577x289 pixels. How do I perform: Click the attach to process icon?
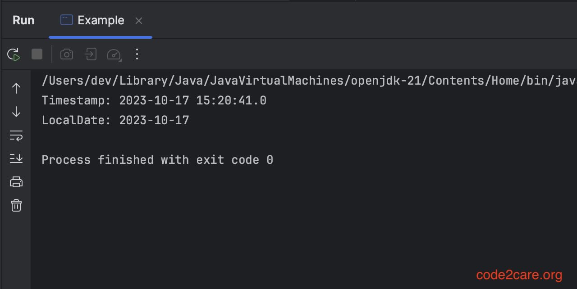(x=90, y=54)
